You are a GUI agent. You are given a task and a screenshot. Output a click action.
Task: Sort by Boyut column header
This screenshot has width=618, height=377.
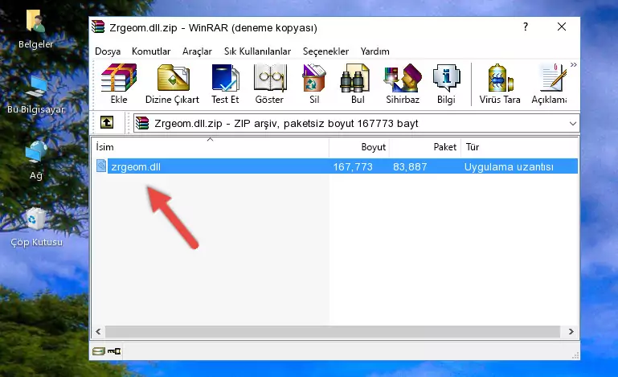(359, 146)
